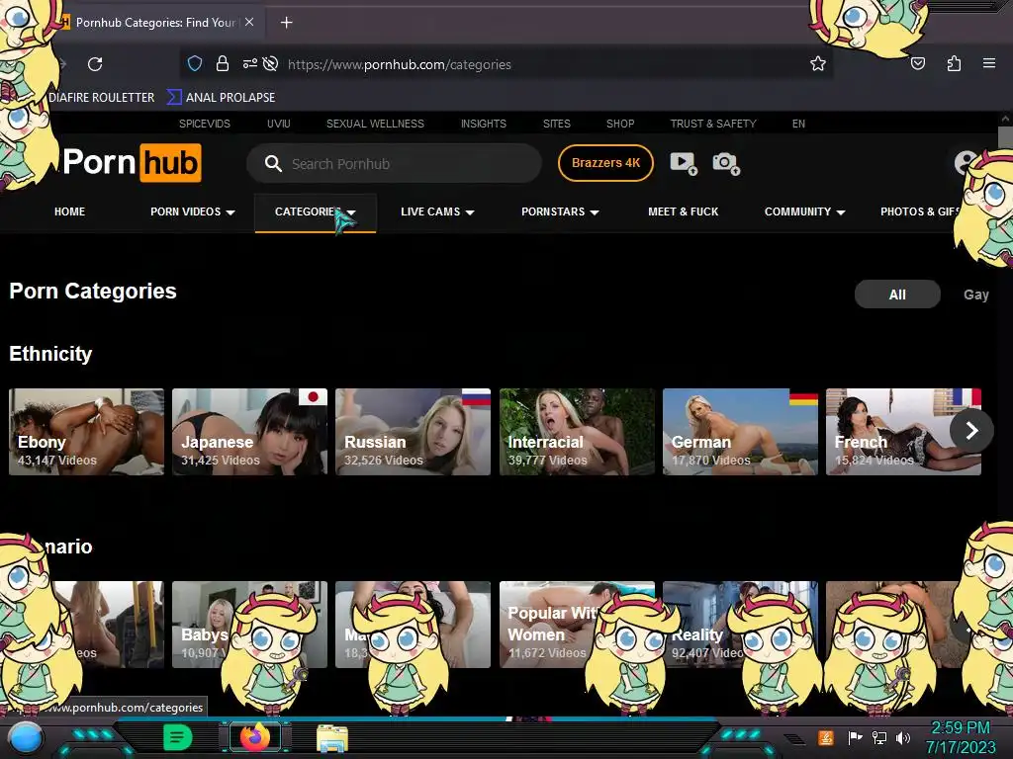
Task: Open File Explorer from the taskbar
Action: 332,738
